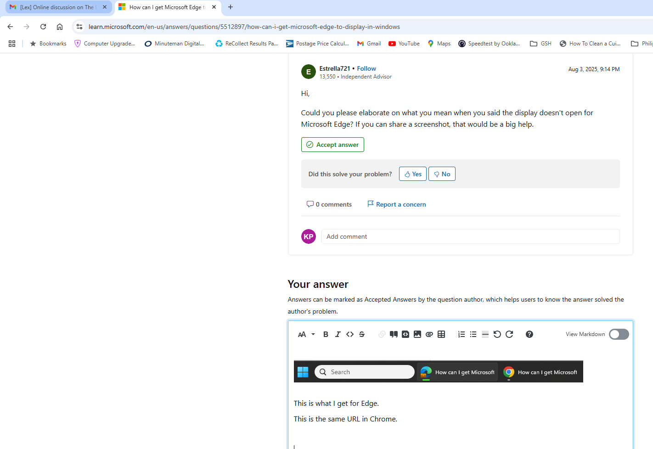Viewport: 653px width, 449px height.
Task: Redo the last edit in editor
Action: [509, 334]
